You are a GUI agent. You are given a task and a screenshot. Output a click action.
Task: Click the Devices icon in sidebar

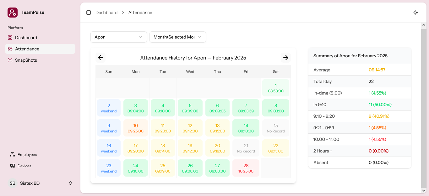(x=13, y=166)
